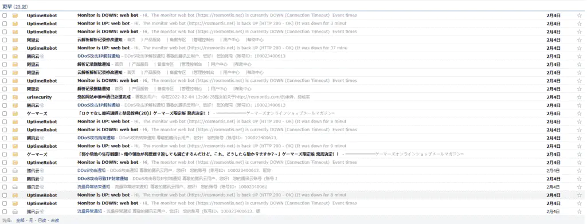Click sender name 'urlsecurity'

[x=40, y=97]
